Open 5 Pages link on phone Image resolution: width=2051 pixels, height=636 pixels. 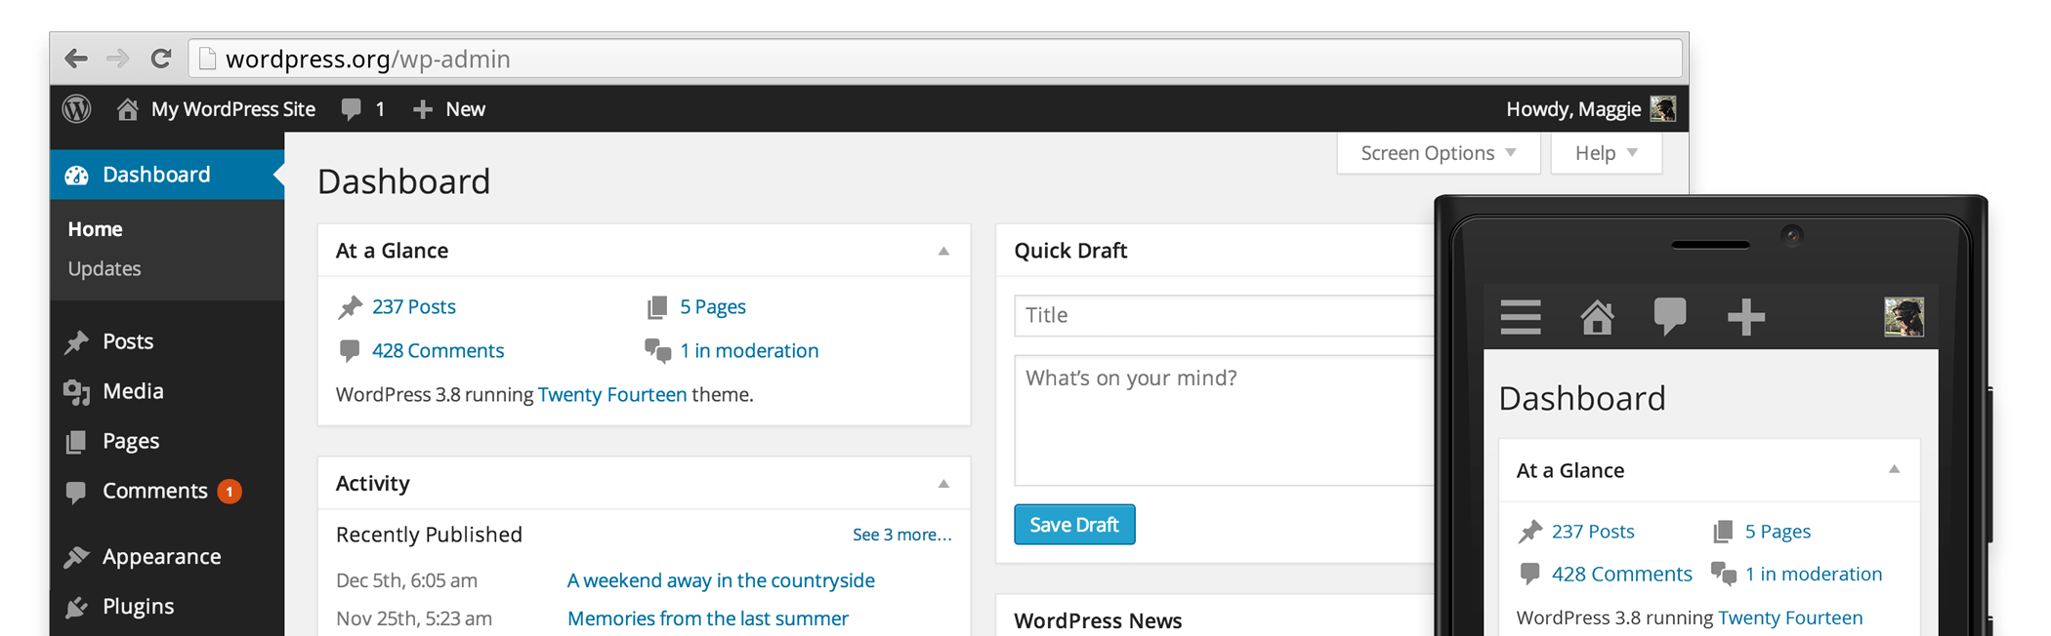pos(1778,532)
